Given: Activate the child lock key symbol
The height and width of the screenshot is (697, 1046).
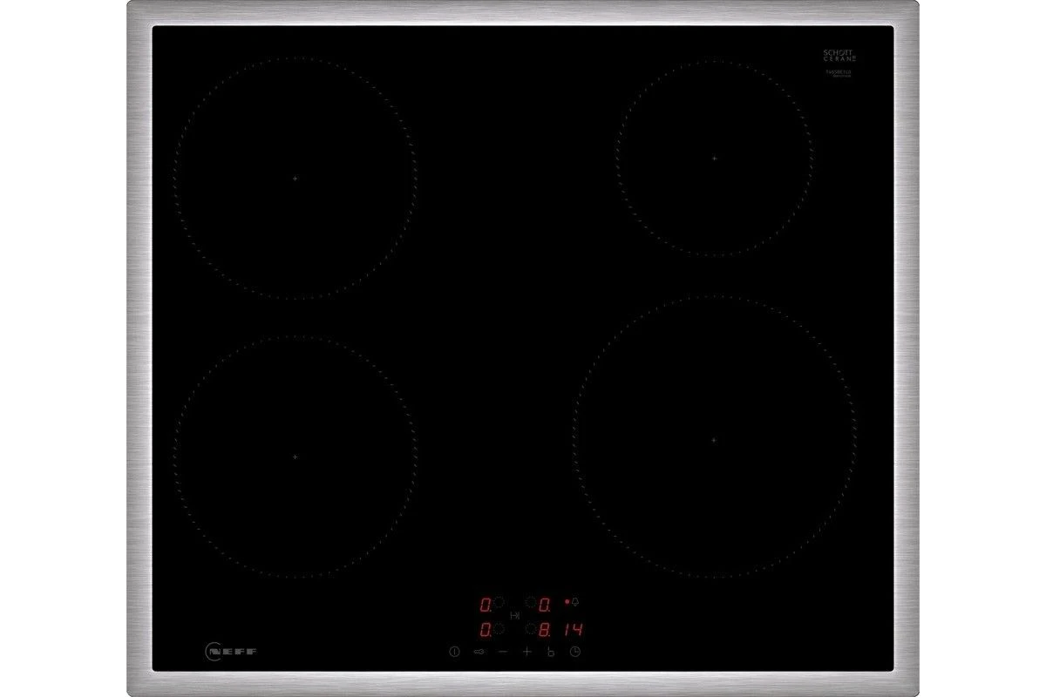Looking at the screenshot, I should point(479,651).
